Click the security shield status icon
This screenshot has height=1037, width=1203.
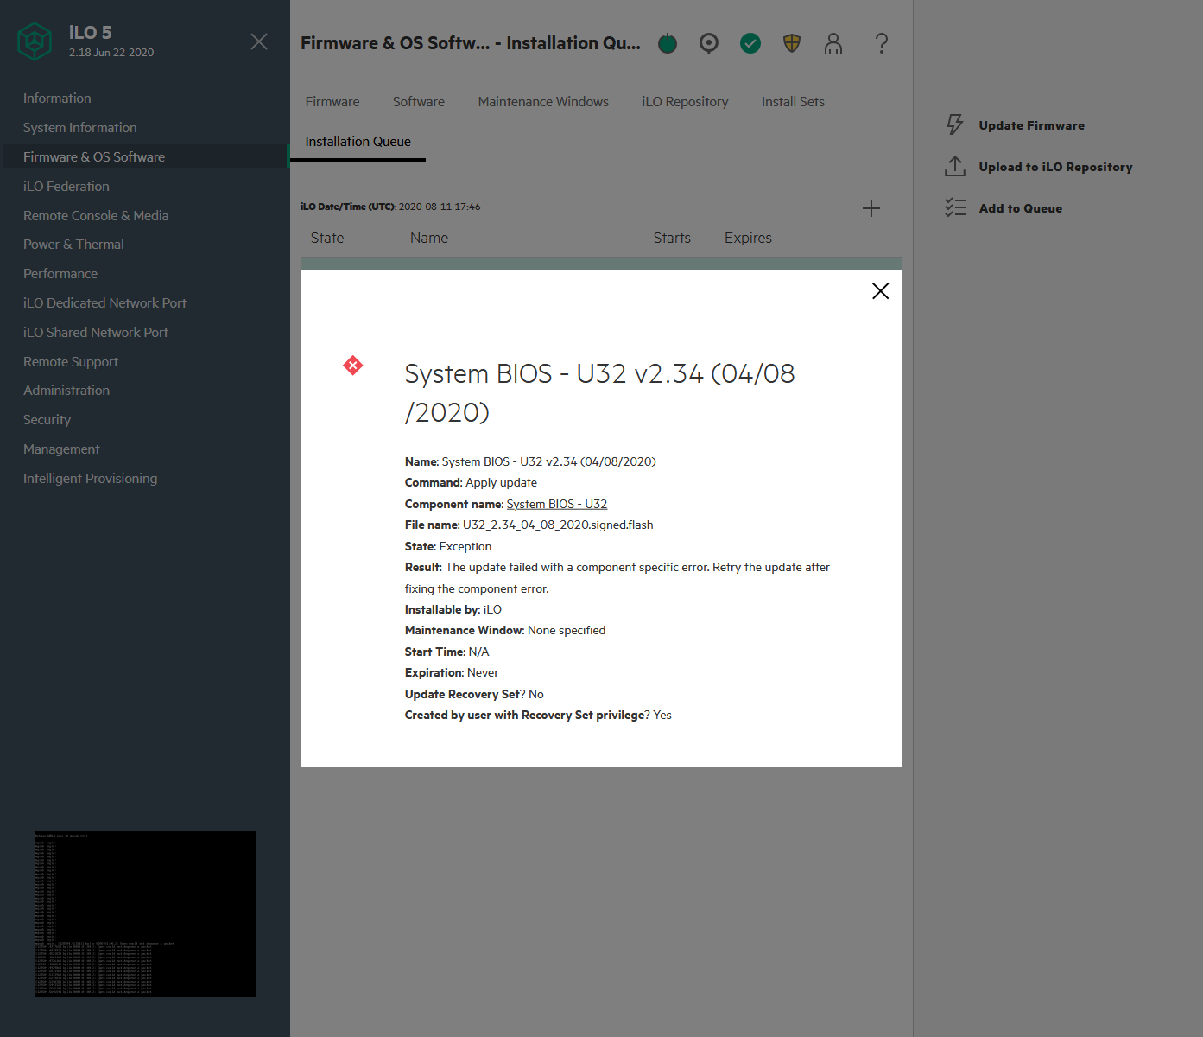point(792,43)
